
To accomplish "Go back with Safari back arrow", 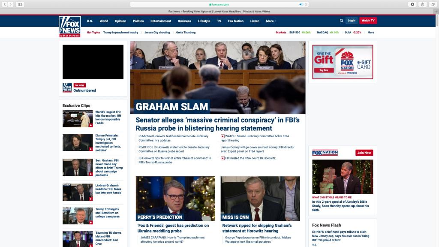I will click(5, 4).
